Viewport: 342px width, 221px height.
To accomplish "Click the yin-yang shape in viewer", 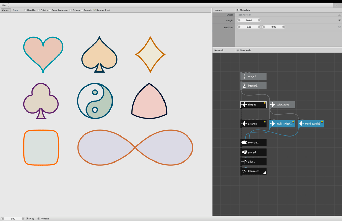I will tap(95, 101).
